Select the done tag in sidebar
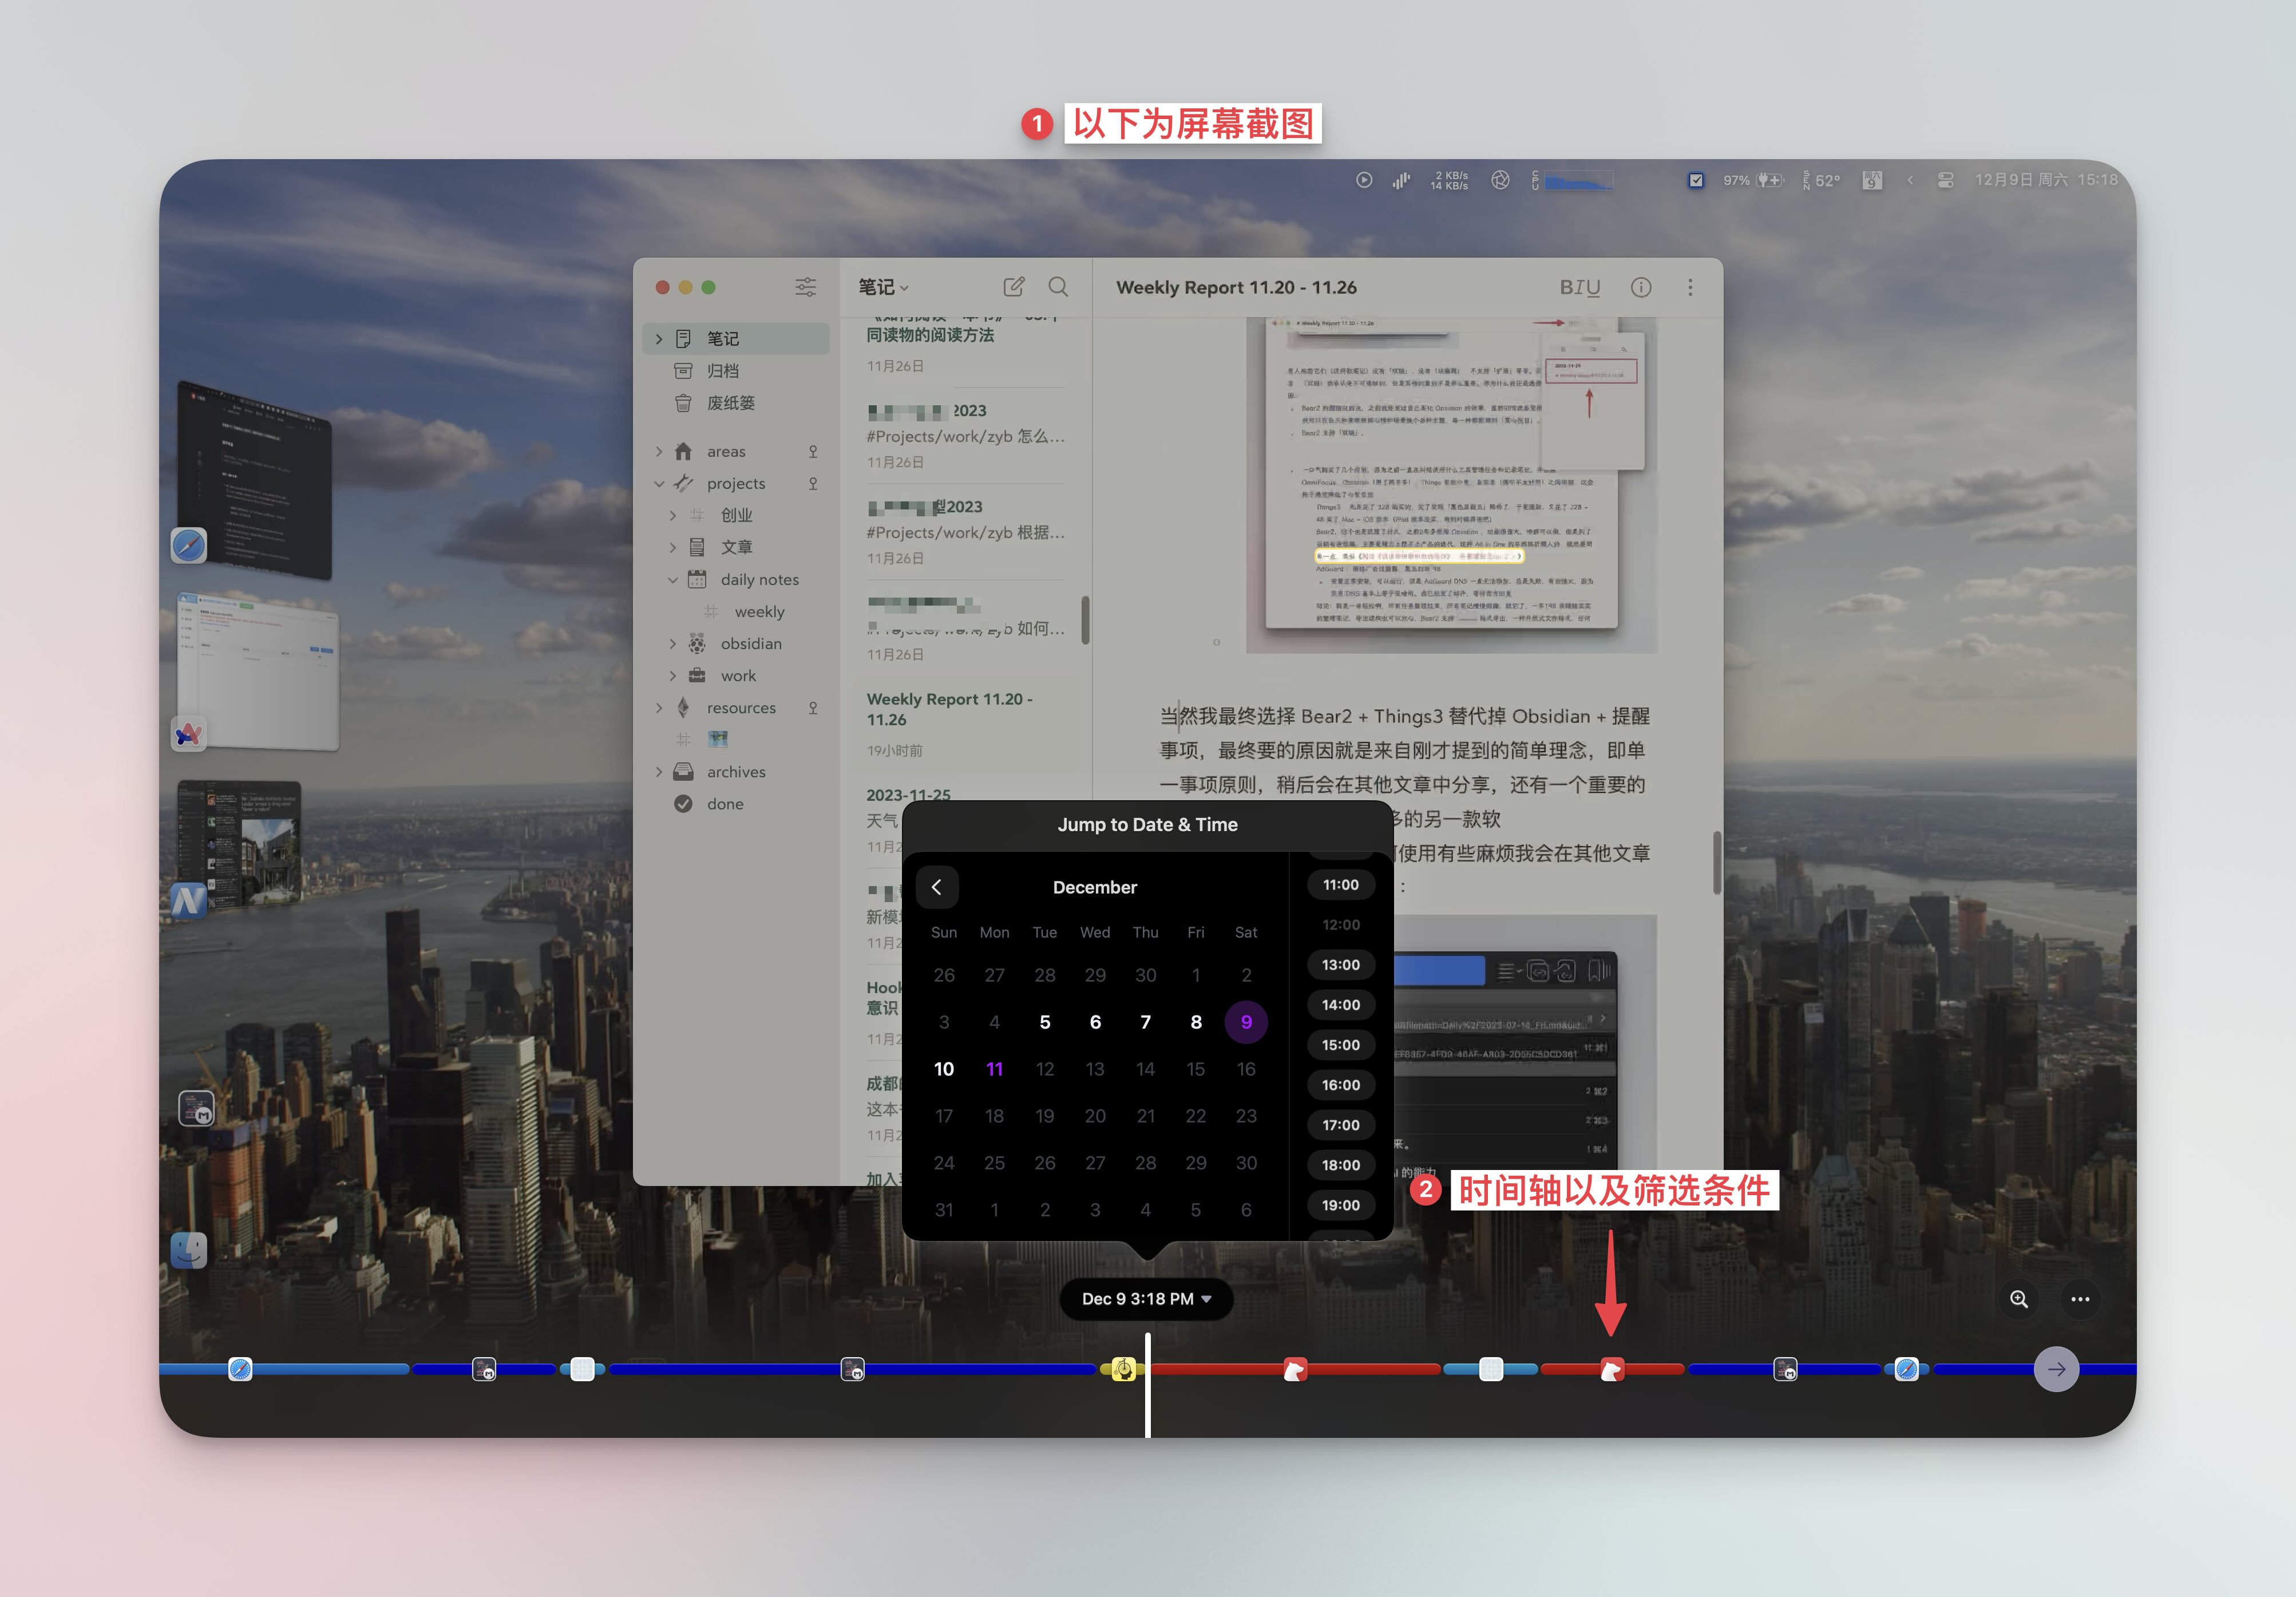The image size is (2296, 1597). 735,804
